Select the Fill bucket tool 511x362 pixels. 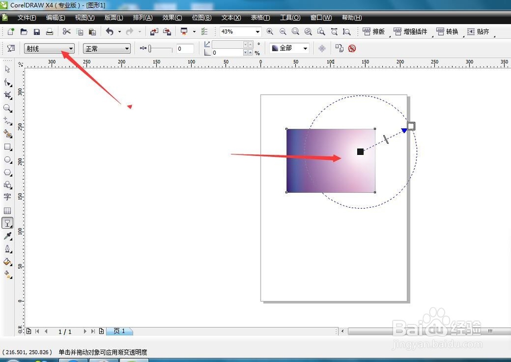[8, 262]
